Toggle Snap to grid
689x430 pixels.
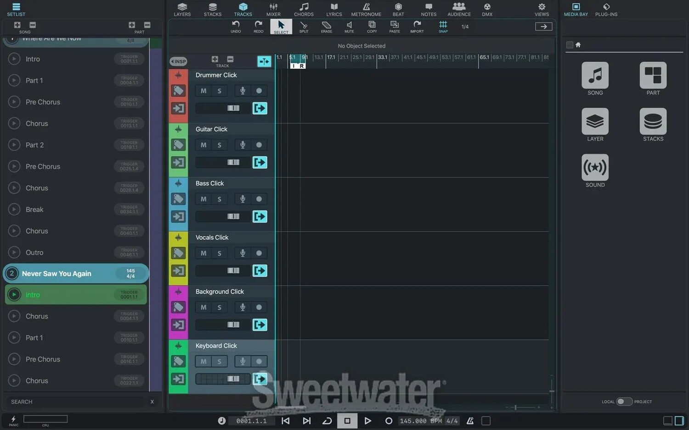point(443,27)
